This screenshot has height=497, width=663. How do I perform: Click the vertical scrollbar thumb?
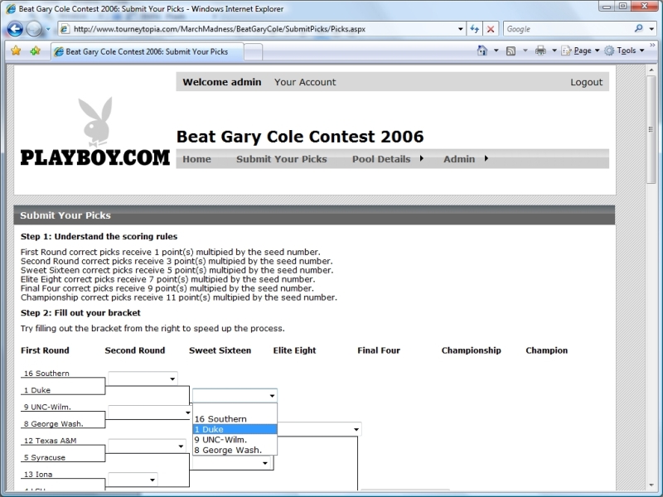click(651, 129)
